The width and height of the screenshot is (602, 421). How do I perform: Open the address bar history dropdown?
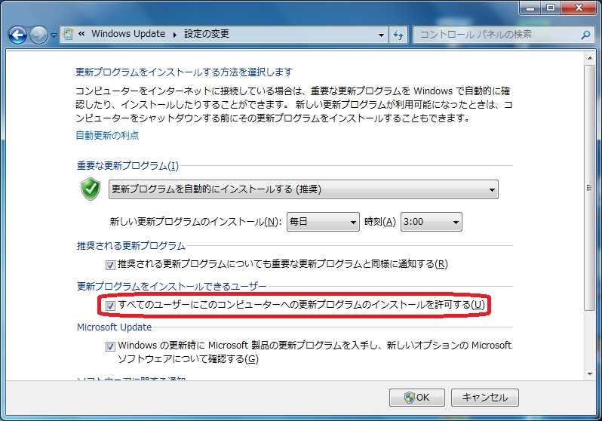pos(381,35)
